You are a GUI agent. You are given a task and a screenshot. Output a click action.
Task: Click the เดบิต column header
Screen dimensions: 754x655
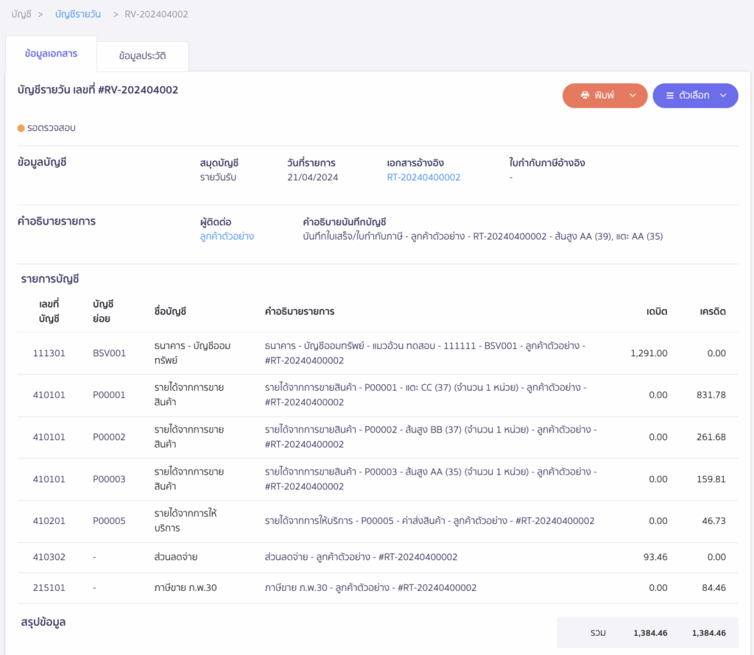tap(657, 311)
